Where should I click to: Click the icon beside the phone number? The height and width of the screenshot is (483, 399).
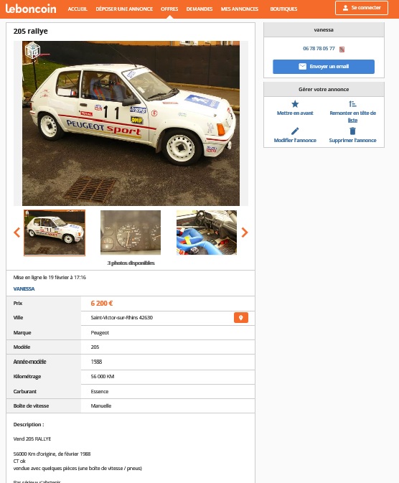(342, 50)
